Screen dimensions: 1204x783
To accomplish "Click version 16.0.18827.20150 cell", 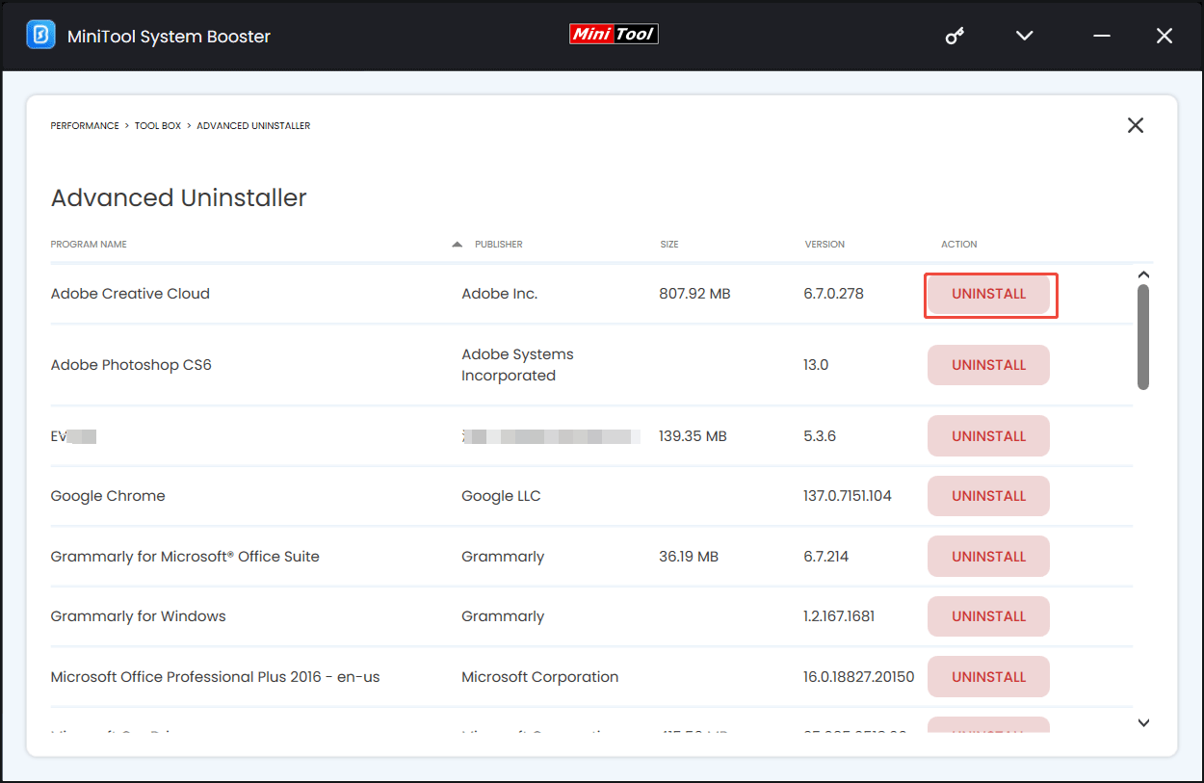I will (x=859, y=677).
